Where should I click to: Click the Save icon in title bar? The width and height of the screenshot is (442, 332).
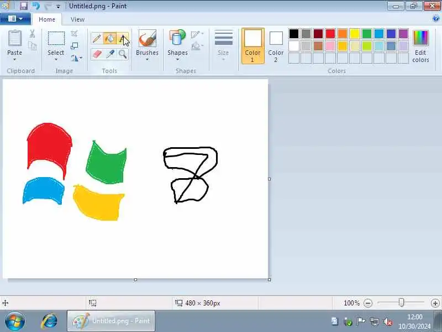click(23, 6)
